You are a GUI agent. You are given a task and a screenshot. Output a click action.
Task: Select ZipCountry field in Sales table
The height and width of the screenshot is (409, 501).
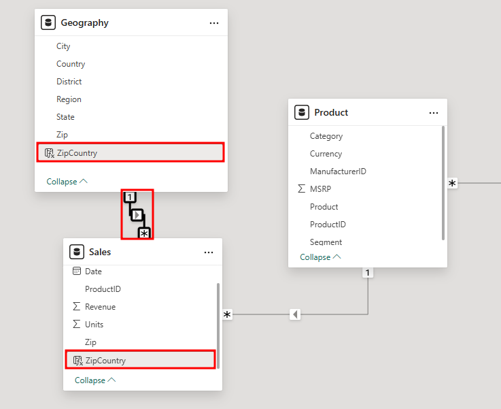pyautogui.click(x=140, y=360)
